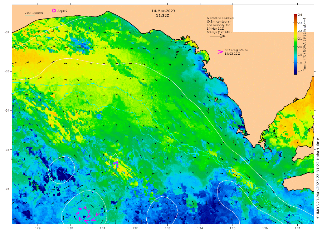Click the longitude label '131'
This screenshot has height=236, width=322.
(x=103, y=228)
